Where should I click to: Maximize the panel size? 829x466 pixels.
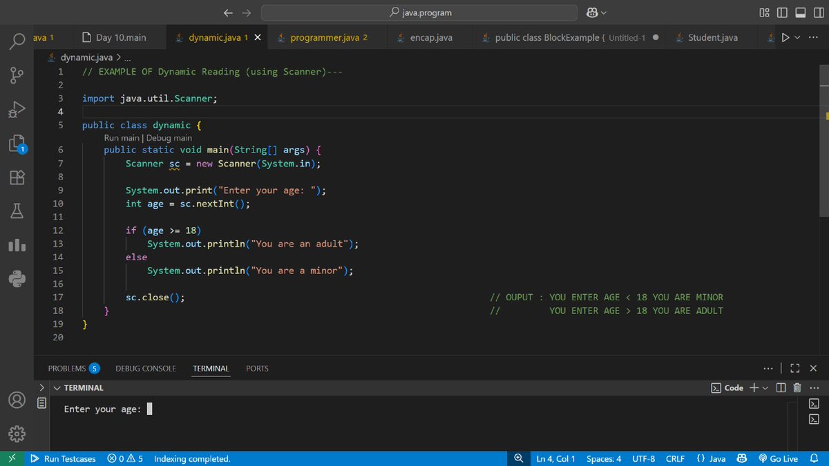tap(794, 369)
